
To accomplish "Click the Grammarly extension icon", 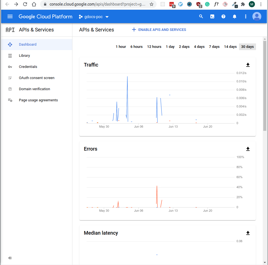I will pos(207,4).
